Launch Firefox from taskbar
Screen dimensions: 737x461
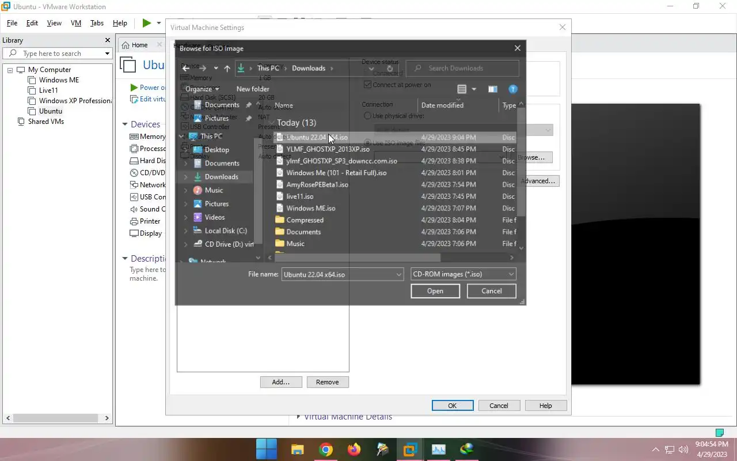354,449
